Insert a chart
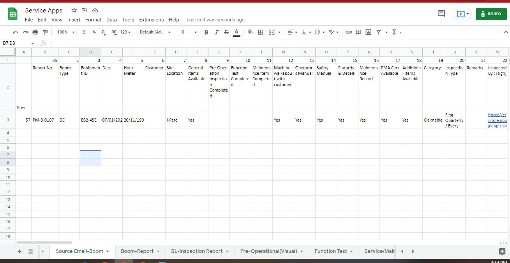This screenshot has width=510, height=263. [x=369, y=32]
